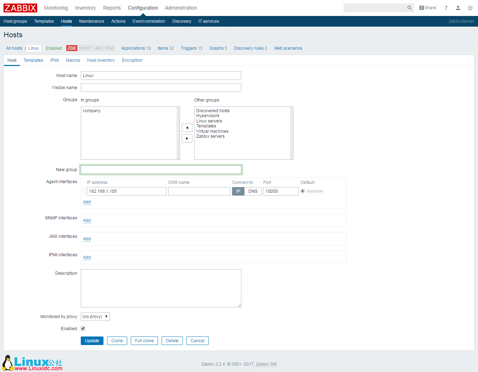
Task: Click the Zabbix logo
Action: click(x=20, y=7)
